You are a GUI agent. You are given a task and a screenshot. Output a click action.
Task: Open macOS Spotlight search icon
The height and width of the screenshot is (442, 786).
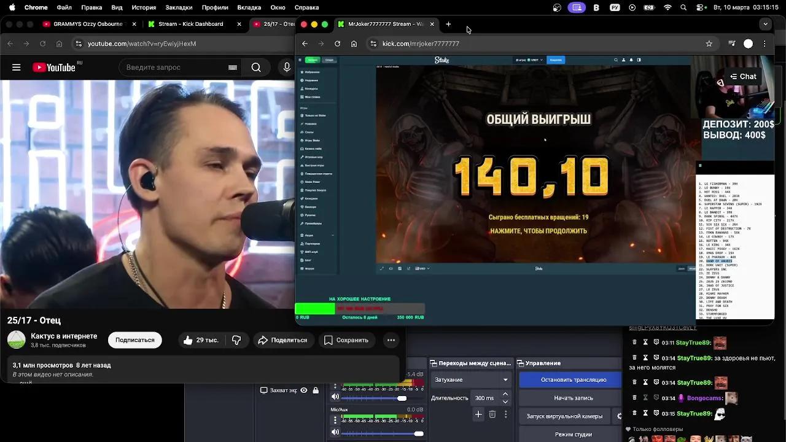pyautogui.click(x=683, y=7)
